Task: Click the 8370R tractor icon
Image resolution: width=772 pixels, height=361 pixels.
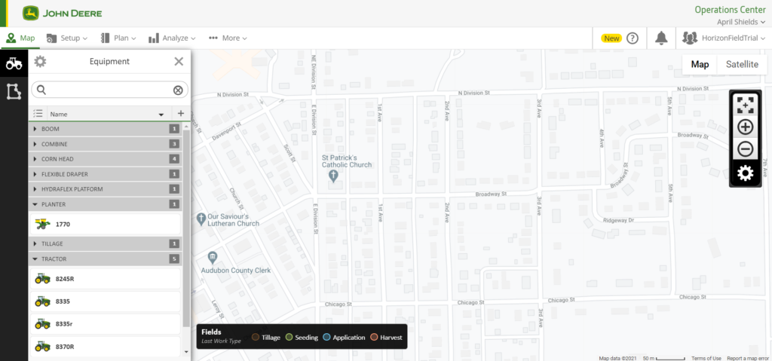Action: point(42,347)
